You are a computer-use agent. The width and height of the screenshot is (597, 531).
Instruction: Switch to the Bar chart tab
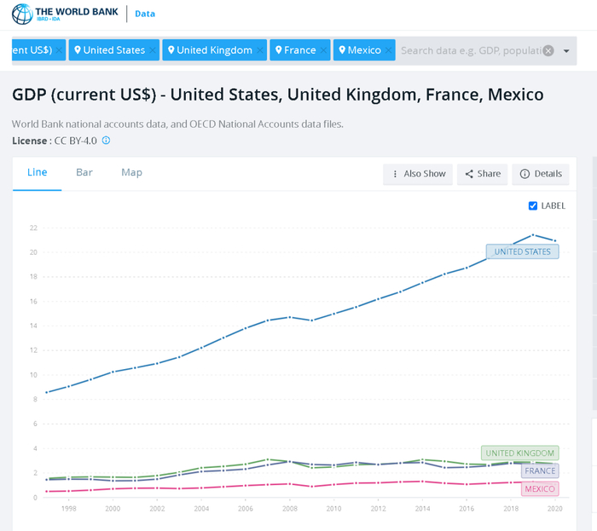pos(84,172)
